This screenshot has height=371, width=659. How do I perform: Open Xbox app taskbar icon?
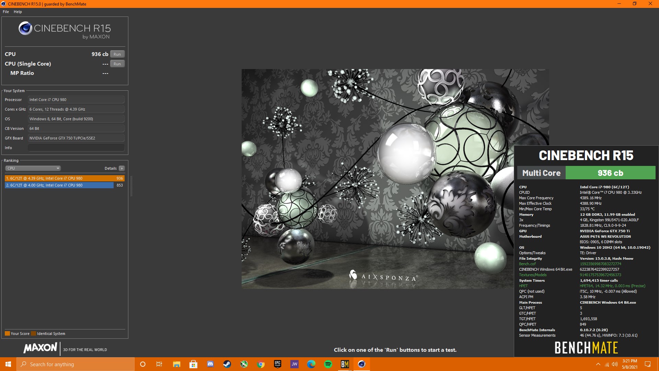coord(244,364)
